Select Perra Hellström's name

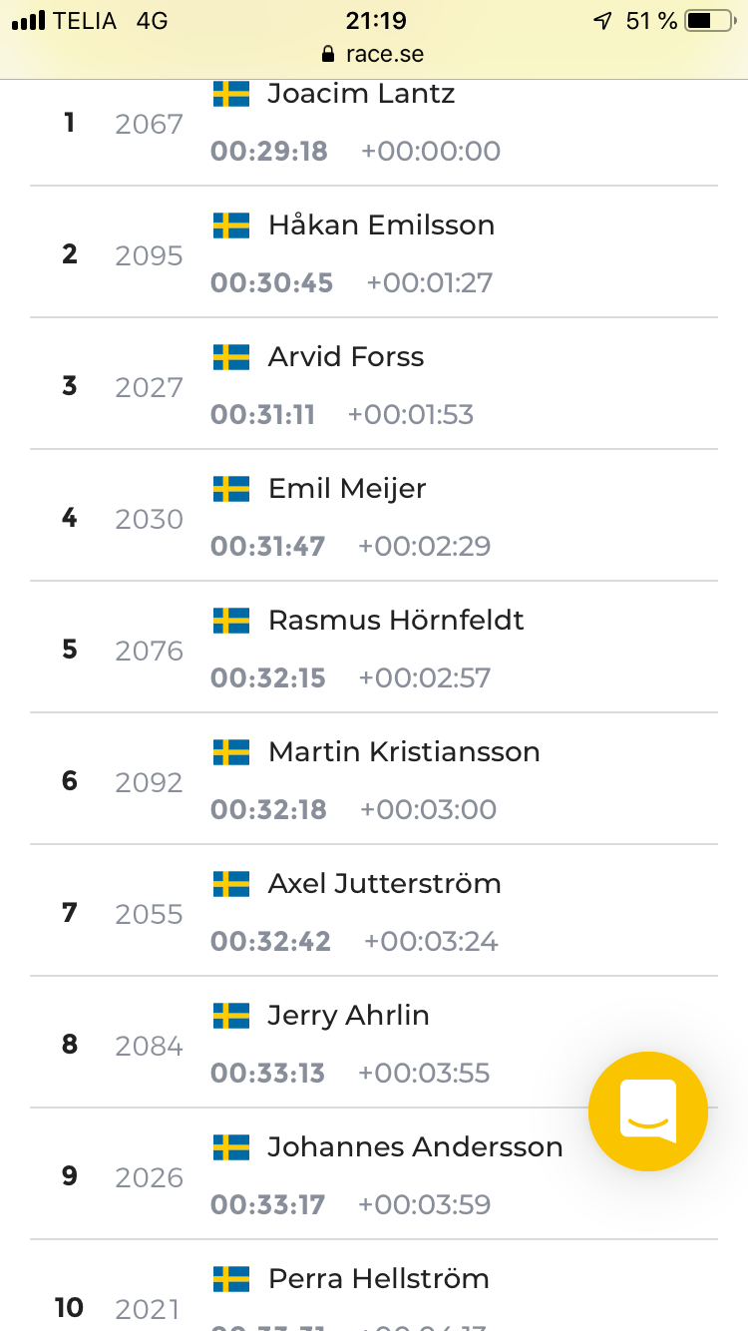[x=379, y=1279]
